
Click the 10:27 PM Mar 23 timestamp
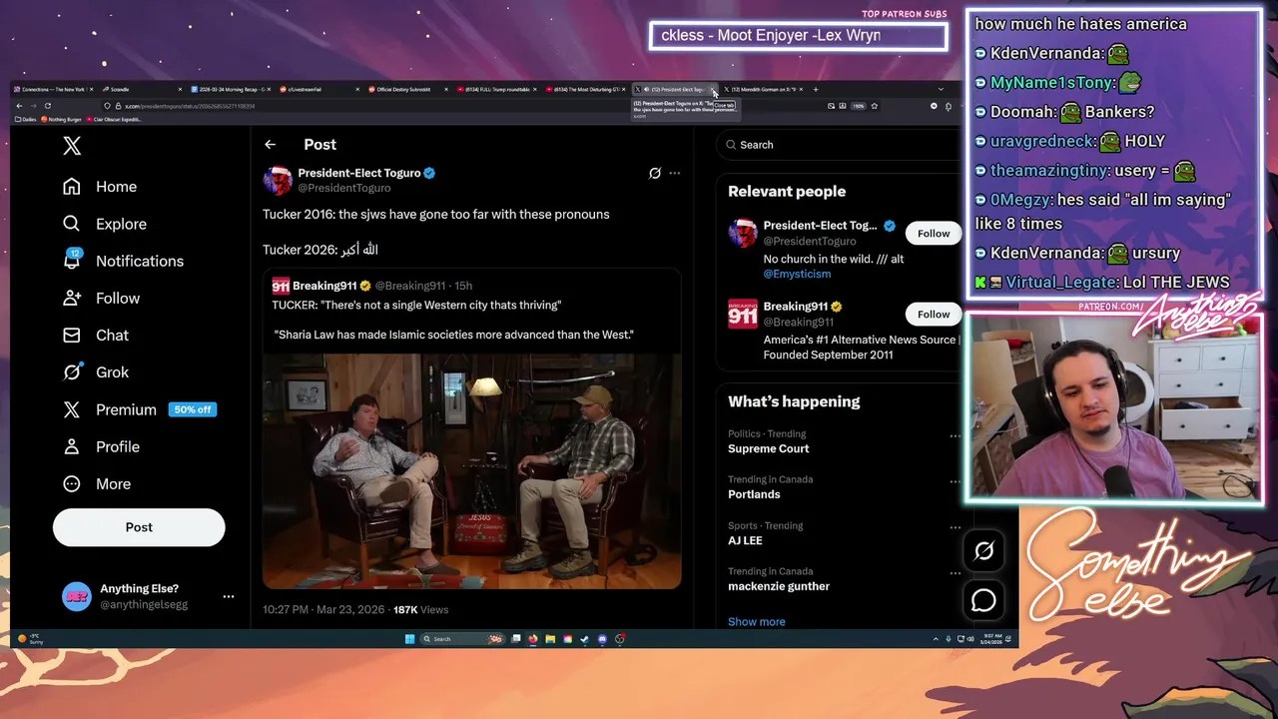pyautogui.click(x=323, y=609)
